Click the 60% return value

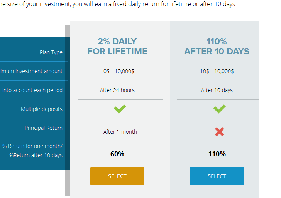[117, 154]
